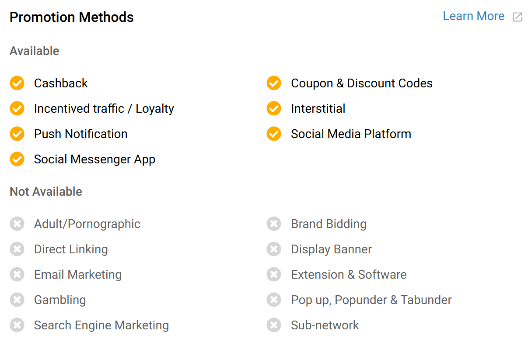The width and height of the screenshot is (528, 342).
Task: Click the X icon beside Search Engine Marketing
Action: (17, 325)
